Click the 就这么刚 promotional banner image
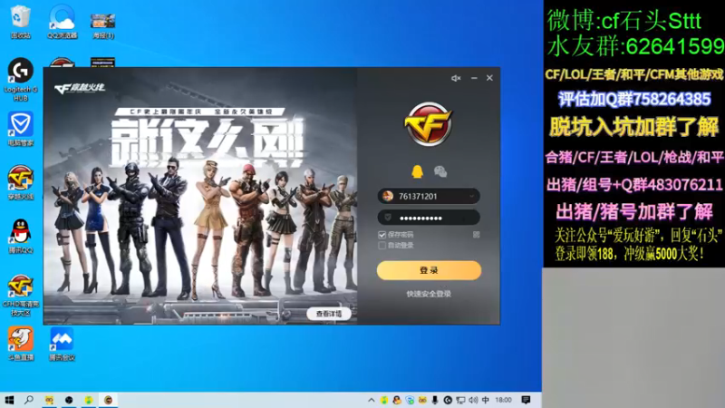The height and width of the screenshot is (408, 725). (x=200, y=196)
